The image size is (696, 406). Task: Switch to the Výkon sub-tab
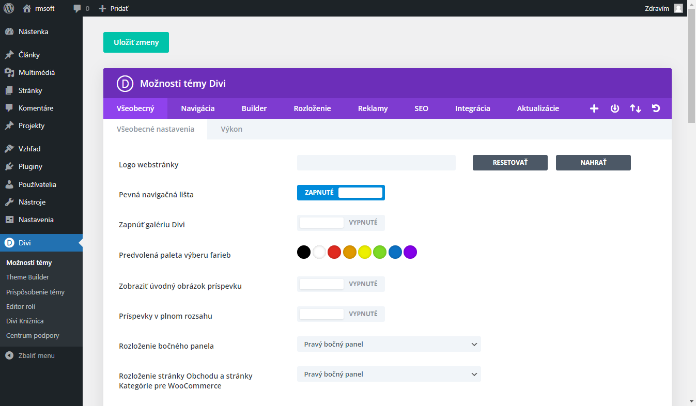pyautogui.click(x=231, y=129)
